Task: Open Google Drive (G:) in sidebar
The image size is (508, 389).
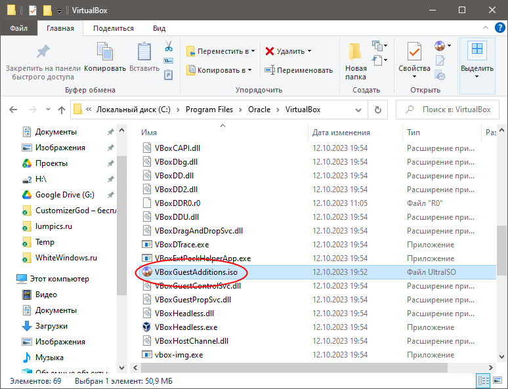Action: tap(65, 195)
